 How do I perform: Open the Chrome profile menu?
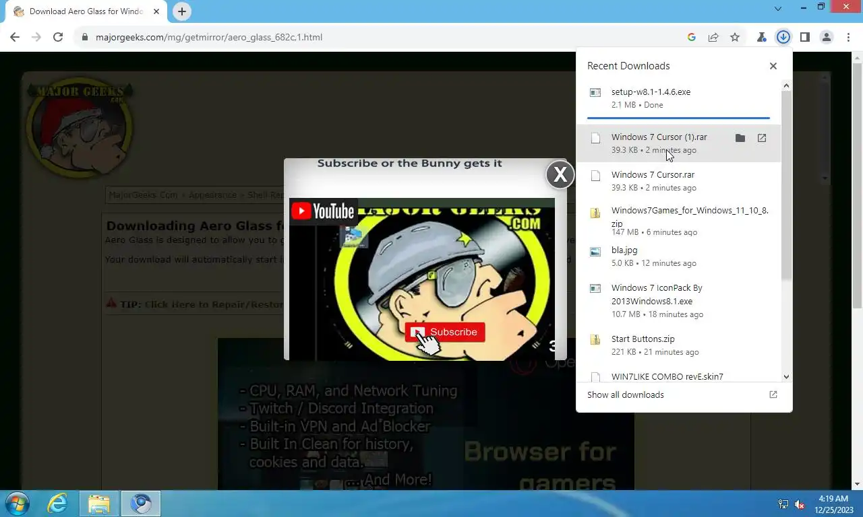[826, 37]
